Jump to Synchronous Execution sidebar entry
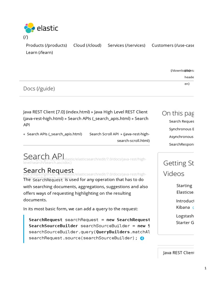 click(181, 129)
